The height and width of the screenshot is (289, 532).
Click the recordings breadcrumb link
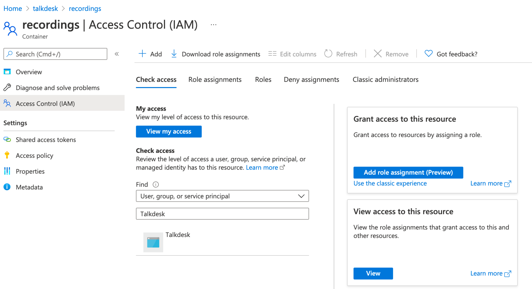(x=85, y=9)
